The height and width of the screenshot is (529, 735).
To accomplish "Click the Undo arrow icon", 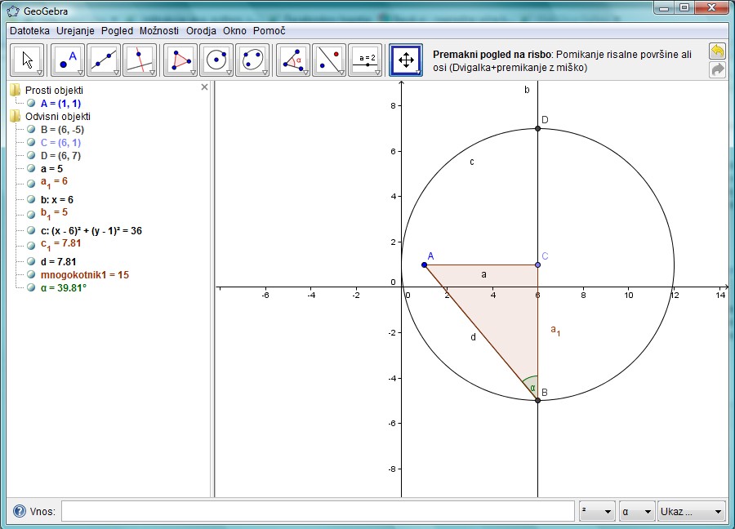I will click(x=717, y=51).
